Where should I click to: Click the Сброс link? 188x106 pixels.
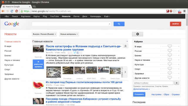[x=167, y=95]
